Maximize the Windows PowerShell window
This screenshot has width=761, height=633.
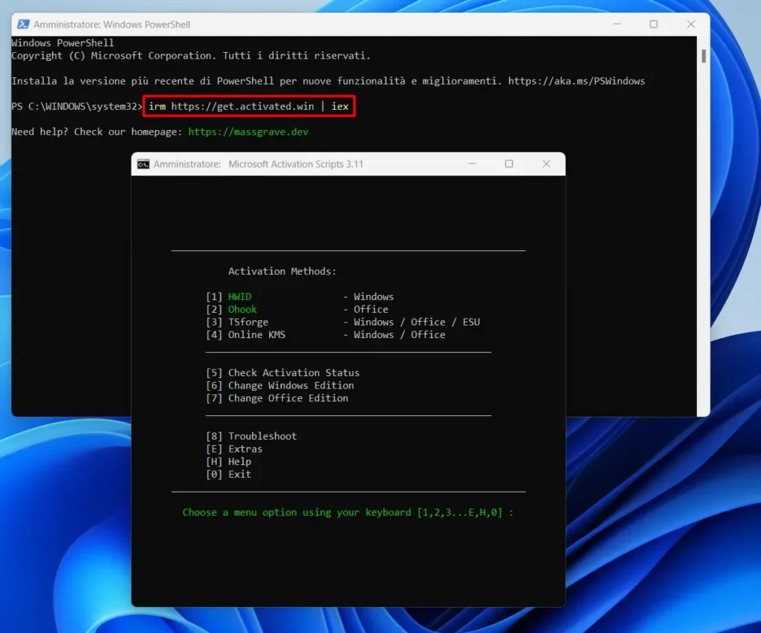(x=654, y=25)
